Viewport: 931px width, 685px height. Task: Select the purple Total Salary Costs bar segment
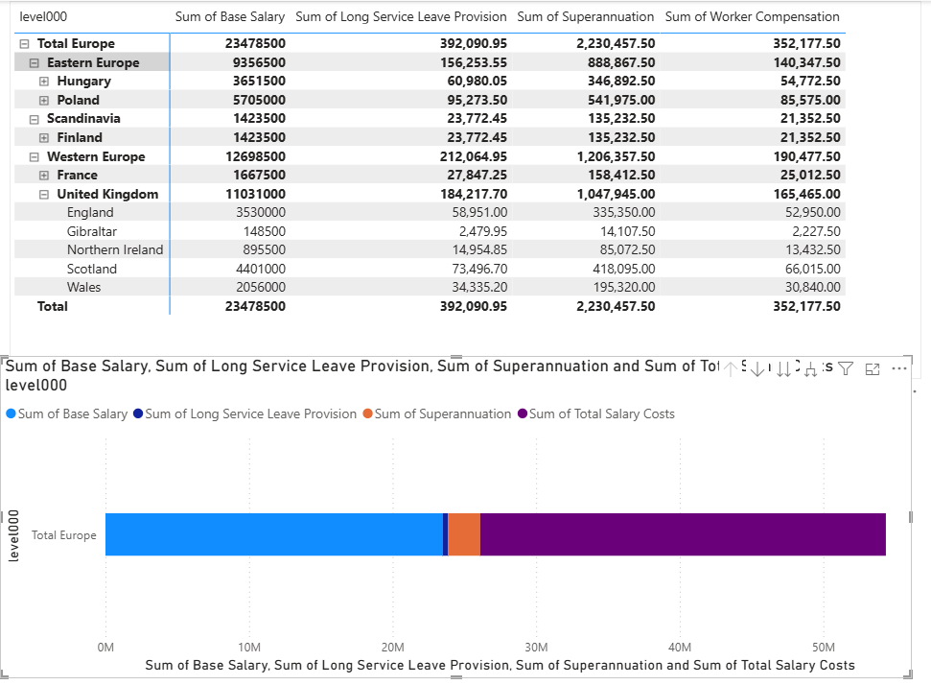pos(683,534)
